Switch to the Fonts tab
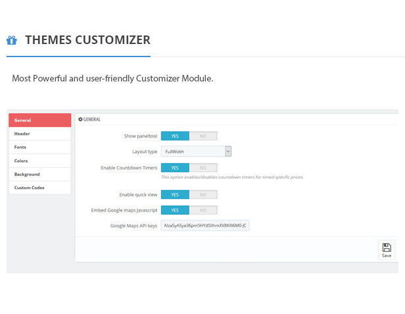The width and height of the screenshot is (405, 314). coord(40,147)
